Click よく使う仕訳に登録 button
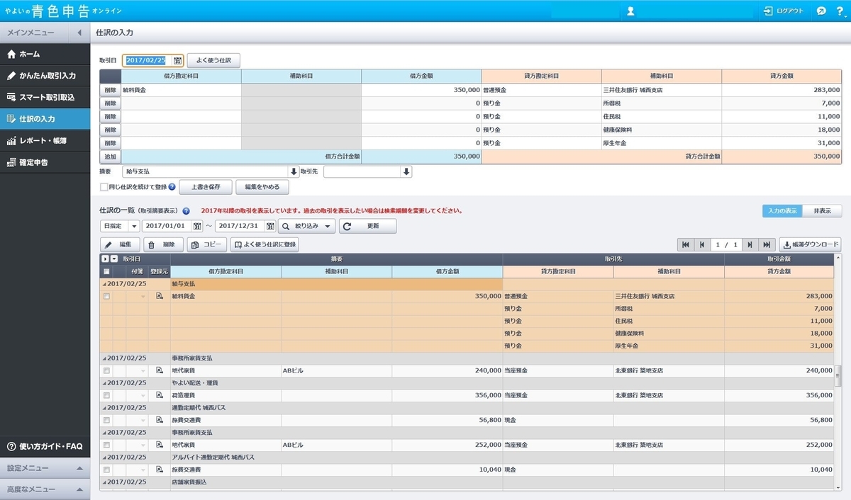This screenshot has height=500, width=851. pos(265,244)
